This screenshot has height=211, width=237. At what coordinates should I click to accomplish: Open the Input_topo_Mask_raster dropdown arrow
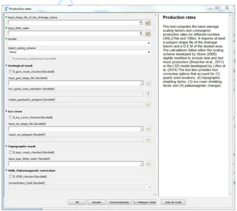point(142,164)
